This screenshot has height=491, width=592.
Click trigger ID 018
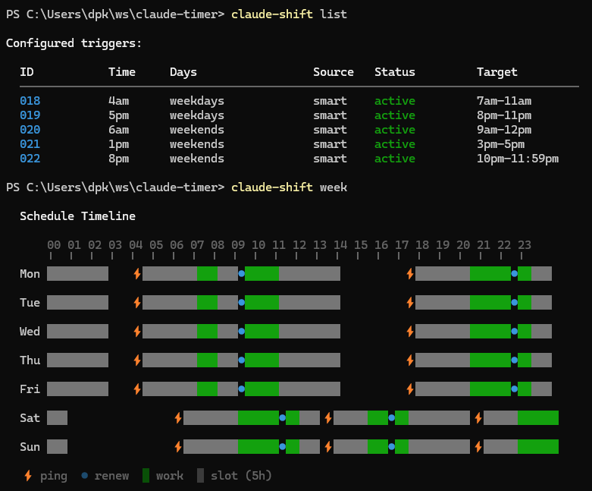30,101
